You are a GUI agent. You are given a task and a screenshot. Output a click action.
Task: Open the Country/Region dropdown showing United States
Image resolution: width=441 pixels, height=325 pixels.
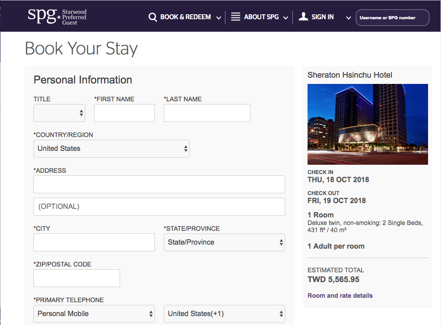(112, 149)
